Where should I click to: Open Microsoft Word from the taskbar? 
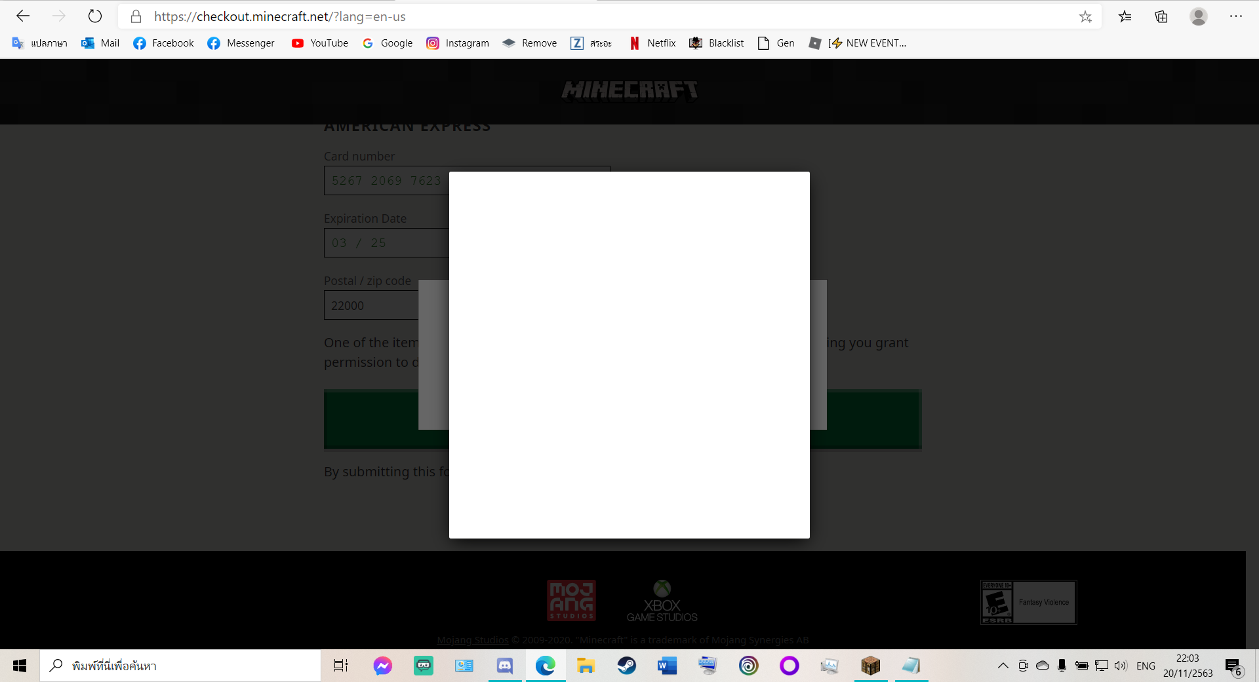pos(668,666)
